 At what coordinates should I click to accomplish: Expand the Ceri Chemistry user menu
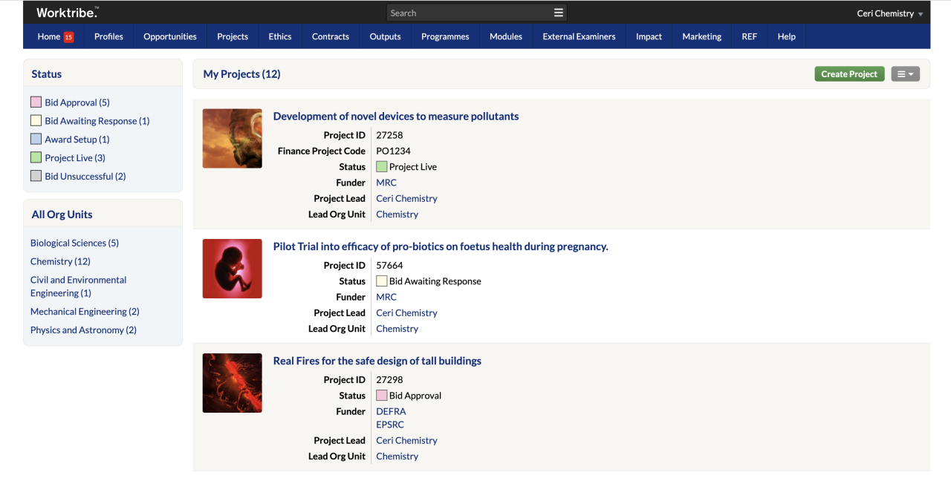[889, 13]
